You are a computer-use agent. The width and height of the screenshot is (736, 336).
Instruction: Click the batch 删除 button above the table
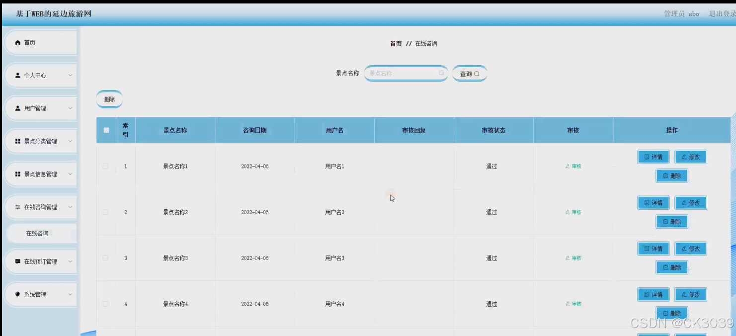point(109,99)
